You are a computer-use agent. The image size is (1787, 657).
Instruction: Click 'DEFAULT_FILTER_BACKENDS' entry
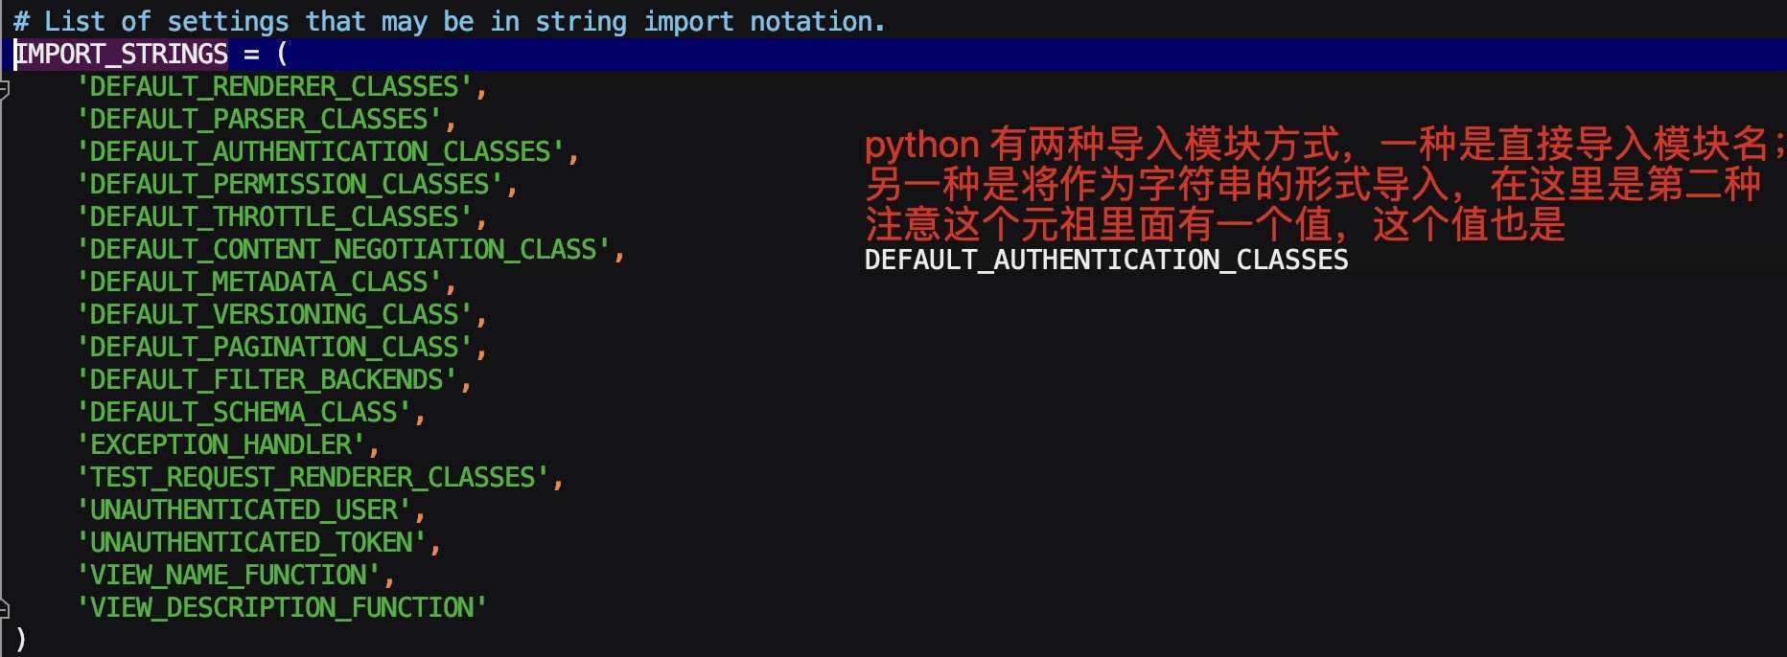(267, 380)
